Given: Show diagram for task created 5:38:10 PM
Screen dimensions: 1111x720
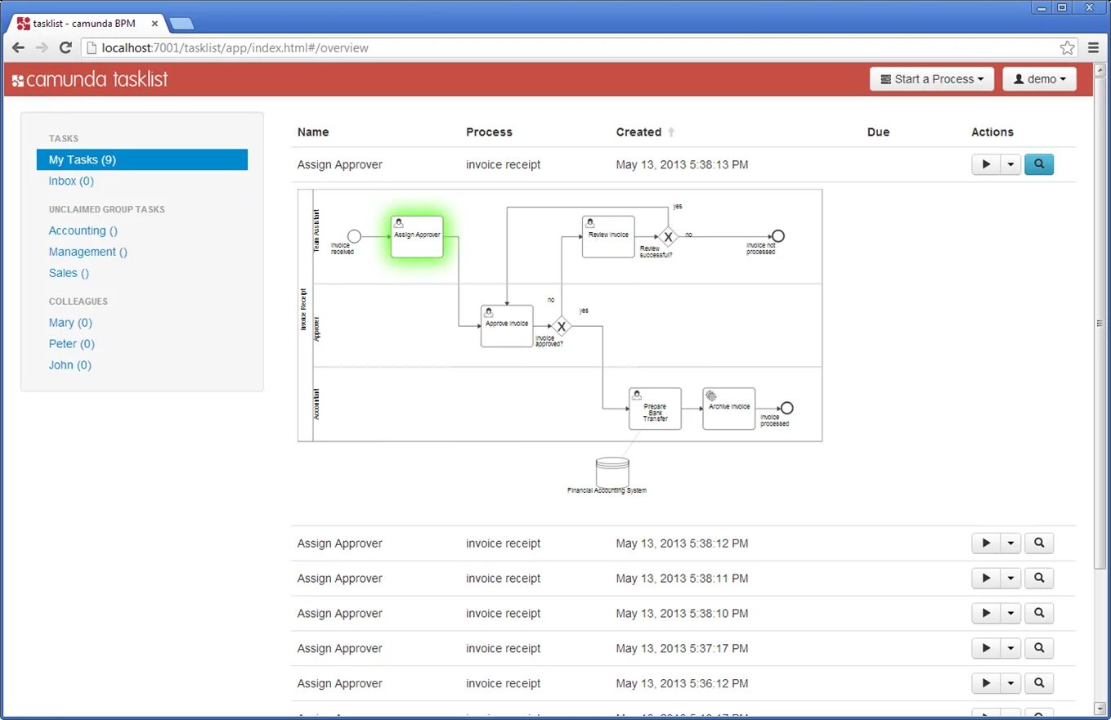Looking at the screenshot, I should pyautogui.click(x=1039, y=614).
